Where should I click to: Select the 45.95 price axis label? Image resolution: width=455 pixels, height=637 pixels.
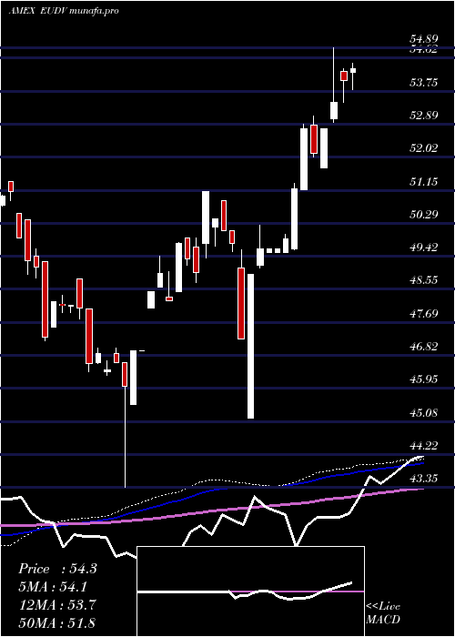pos(423,379)
